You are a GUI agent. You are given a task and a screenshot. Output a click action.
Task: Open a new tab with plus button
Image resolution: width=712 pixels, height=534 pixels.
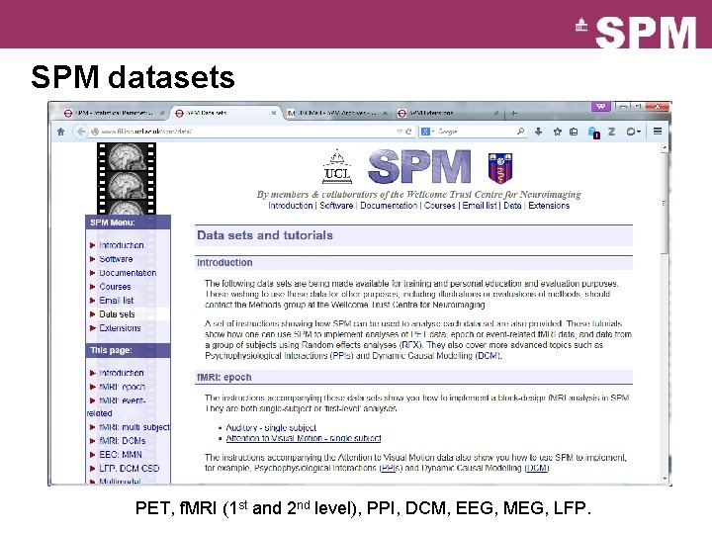(x=513, y=113)
